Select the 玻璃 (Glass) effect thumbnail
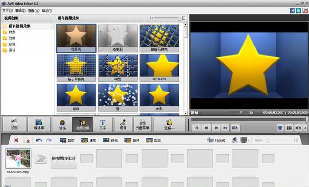 (x=76, y=97)
